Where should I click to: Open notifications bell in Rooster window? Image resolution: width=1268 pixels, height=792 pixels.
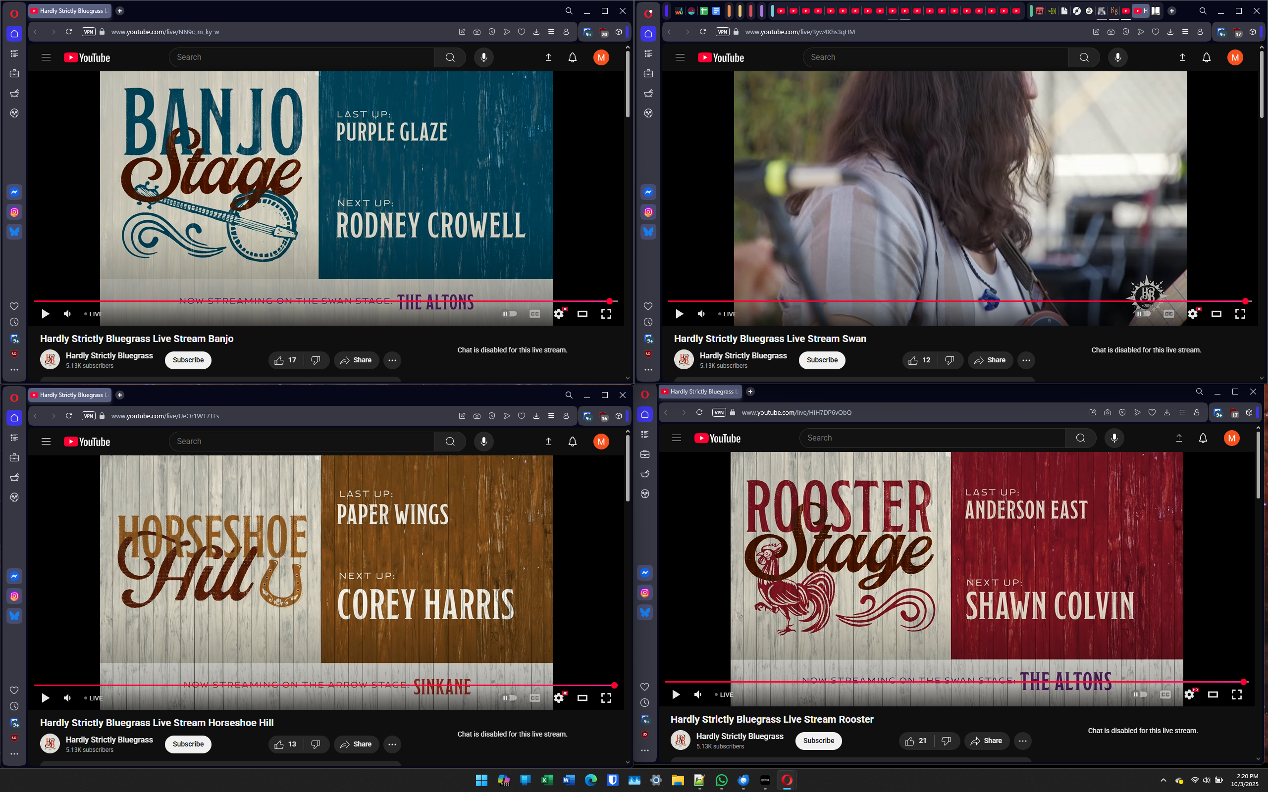1203,439
